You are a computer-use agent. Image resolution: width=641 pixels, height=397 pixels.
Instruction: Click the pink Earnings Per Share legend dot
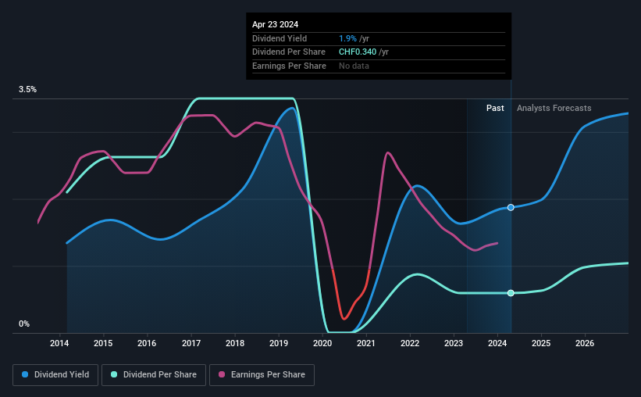pos(222,374)
